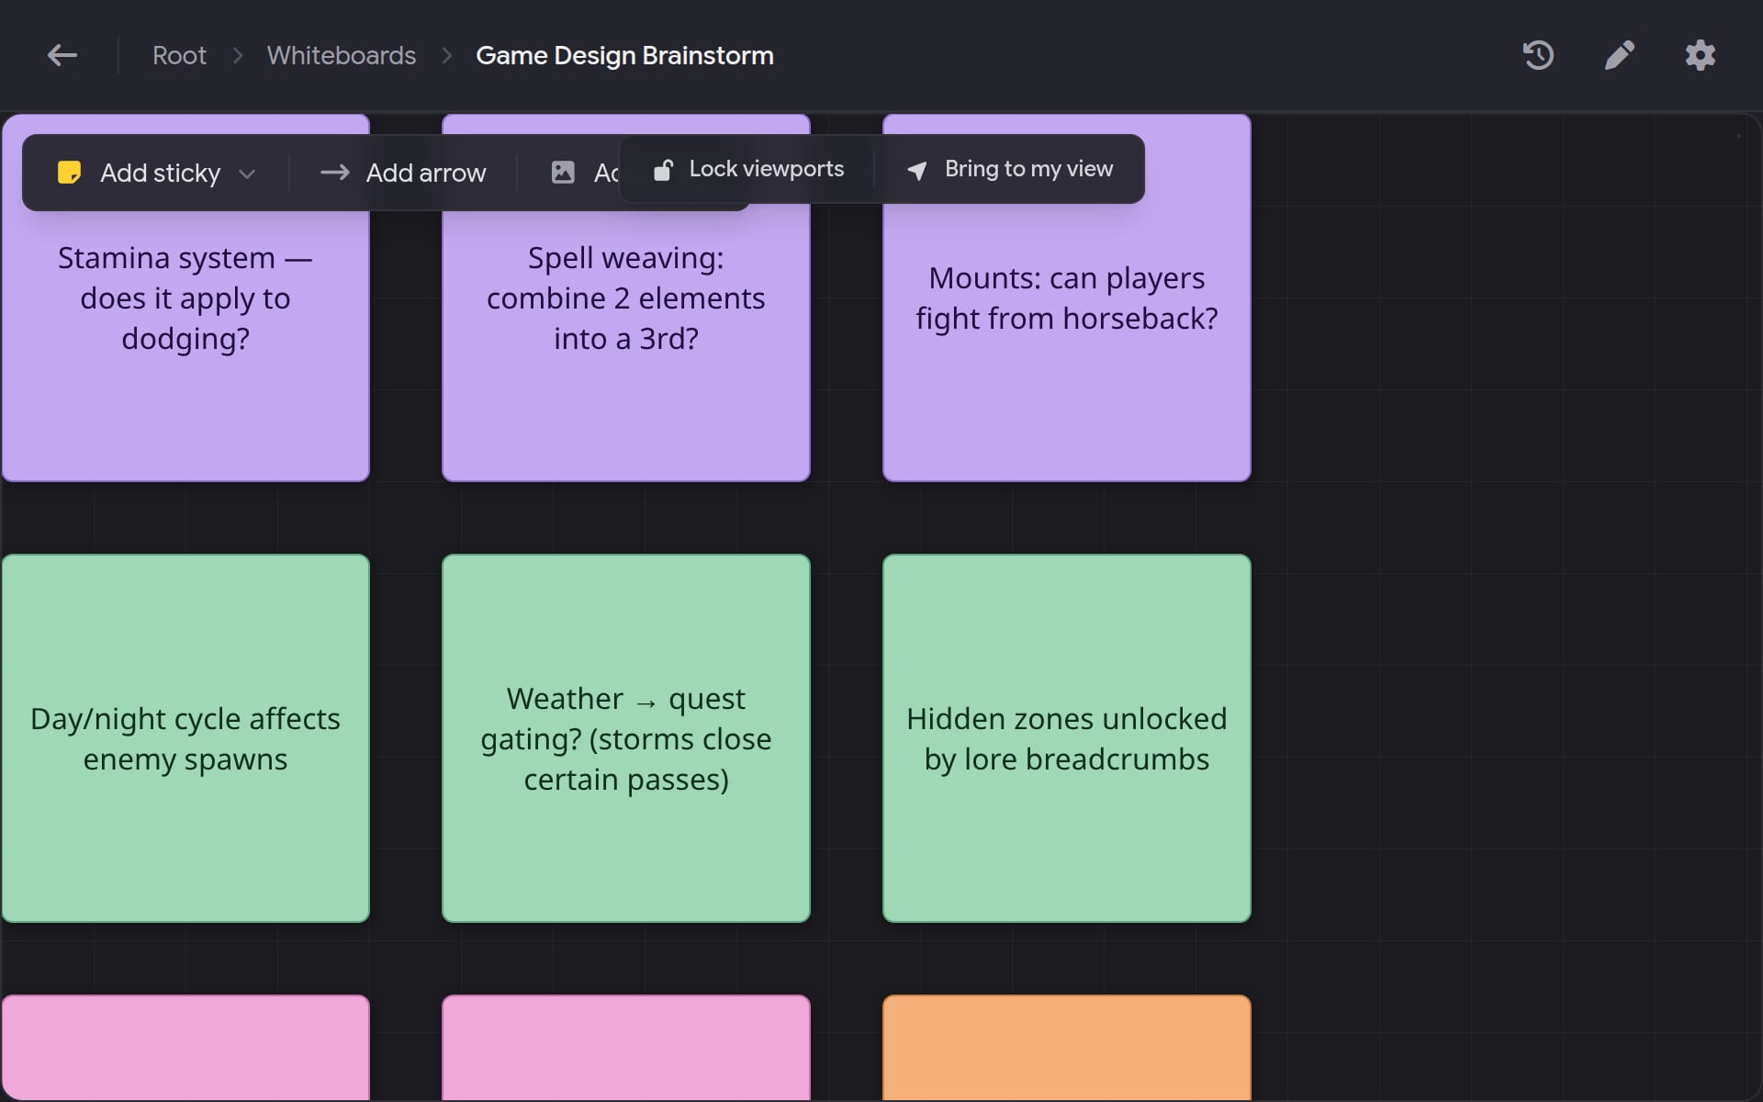Select the orange sticky note

point(1067,1048)
